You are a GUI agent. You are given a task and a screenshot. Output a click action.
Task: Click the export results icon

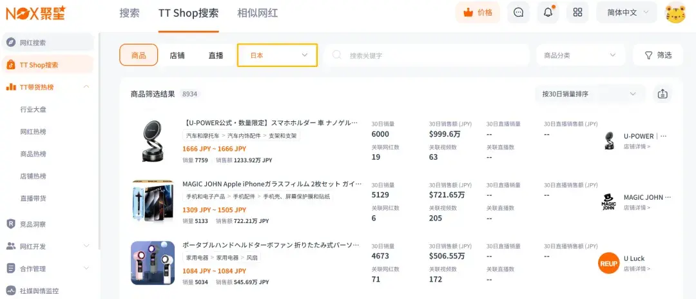tap(662, 94)
